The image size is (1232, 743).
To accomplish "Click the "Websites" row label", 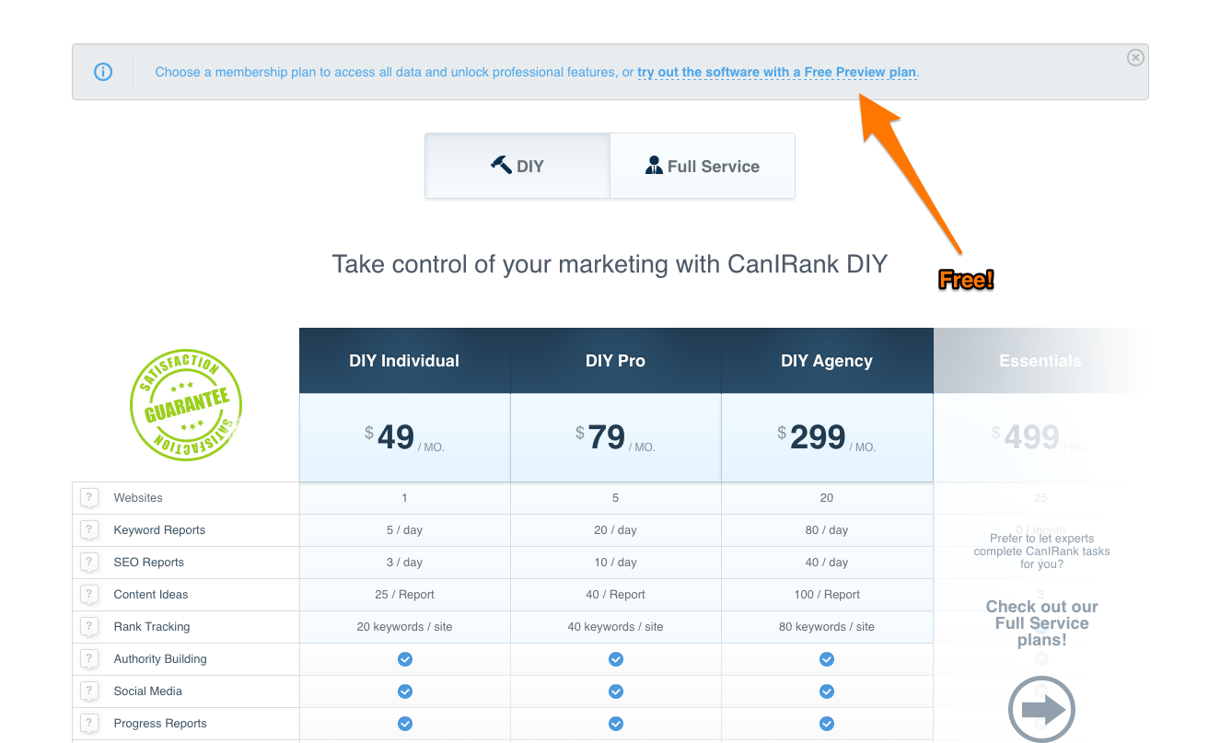I will [x=138, y=498].
